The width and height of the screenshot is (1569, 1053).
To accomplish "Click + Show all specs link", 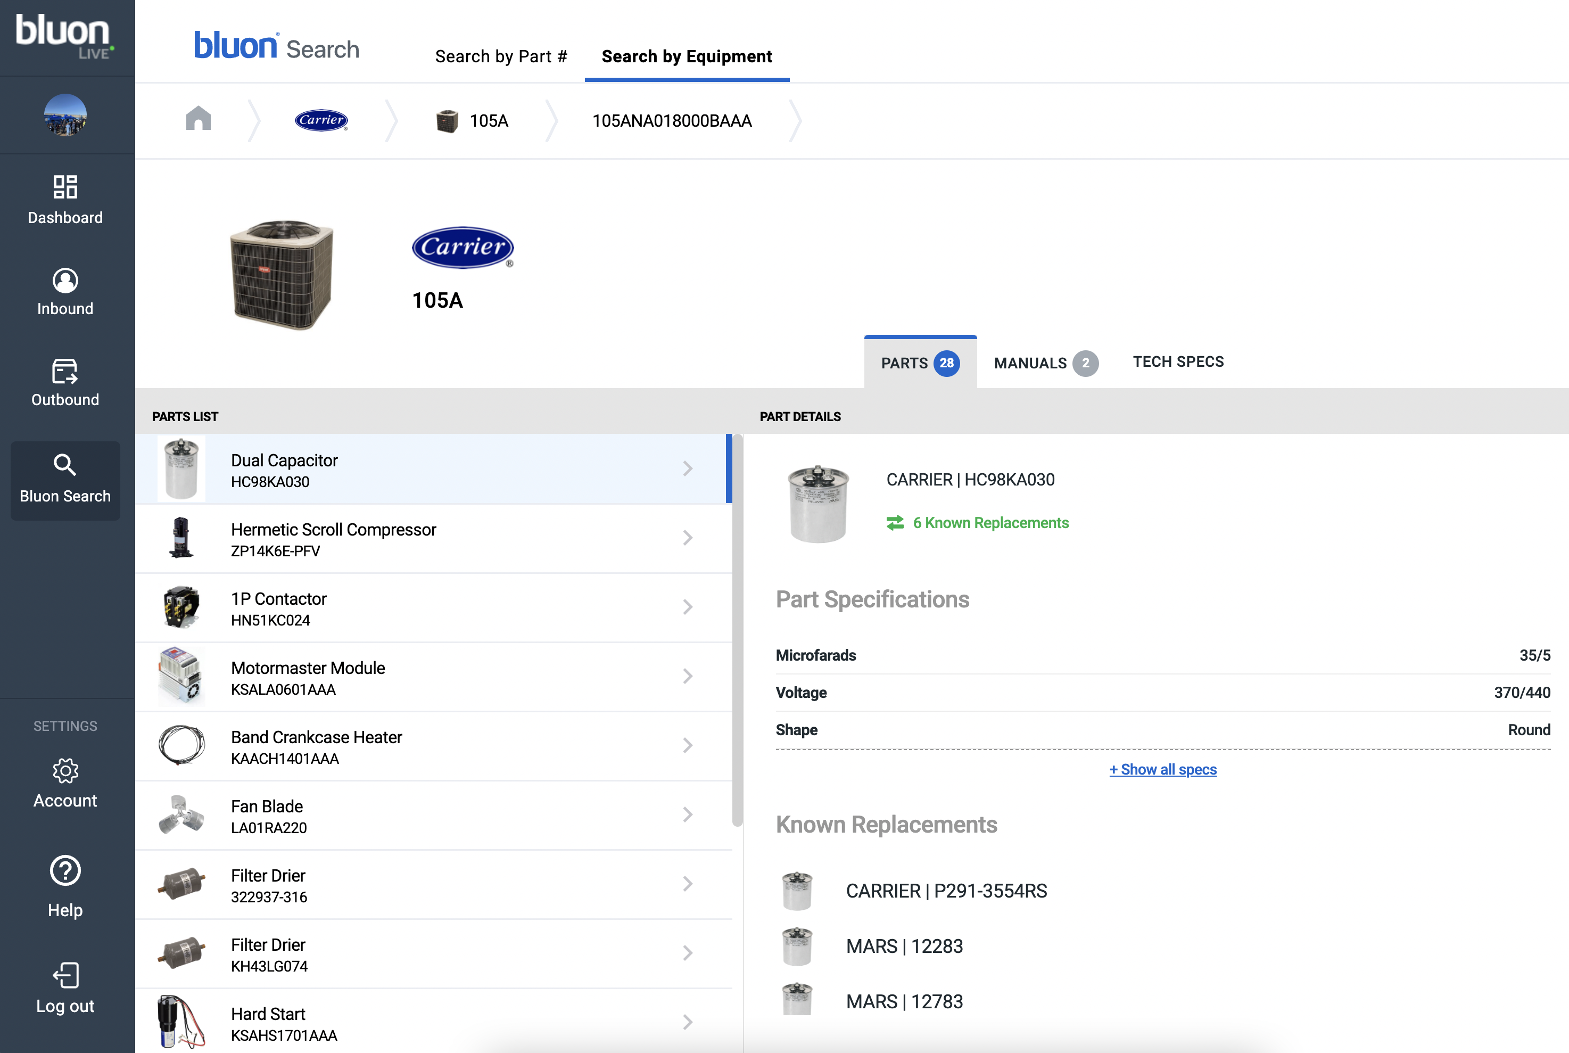I will point(1163,770).
